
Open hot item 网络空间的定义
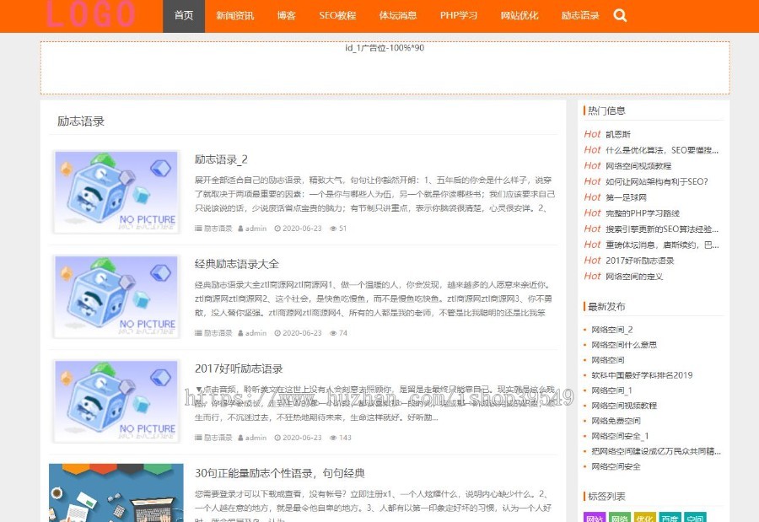(634, 276)
